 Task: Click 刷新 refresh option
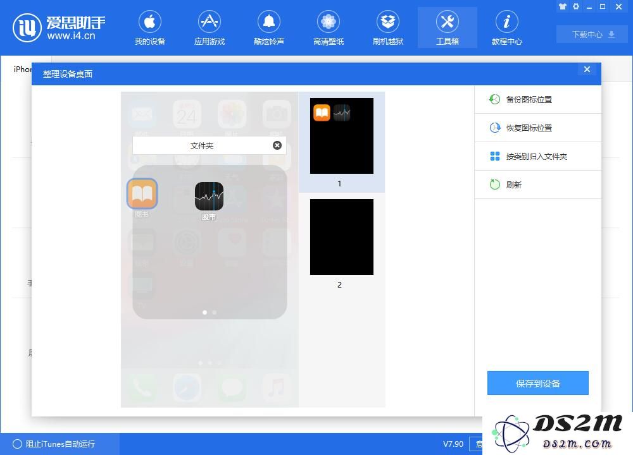click(x=537, y=185)
